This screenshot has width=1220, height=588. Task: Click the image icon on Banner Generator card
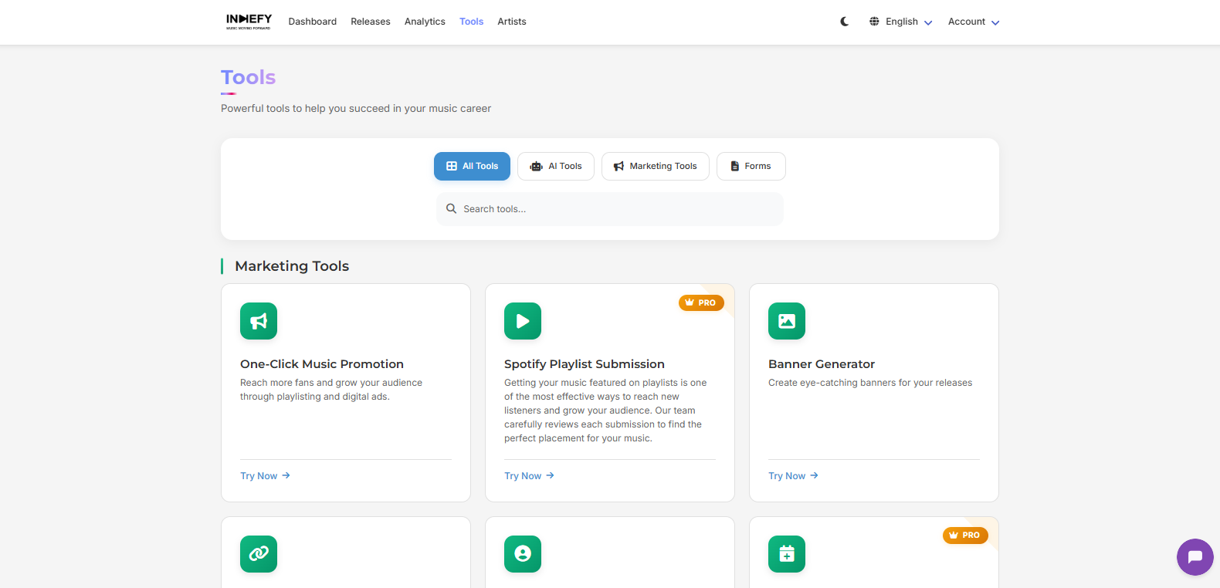coord(787,321)
